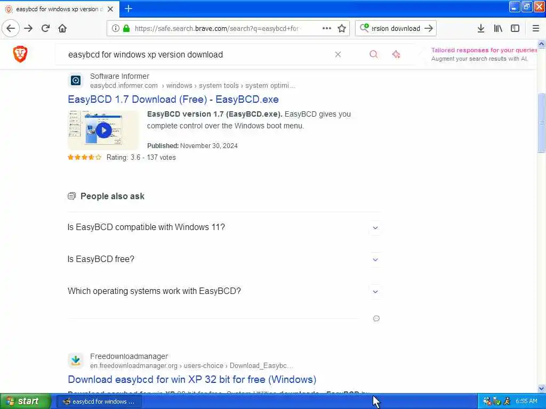This screenshot has width=546, height=409.
Task: Click the 'People also ask' heading
Action: pyautogui.click(x=112, y=196)
